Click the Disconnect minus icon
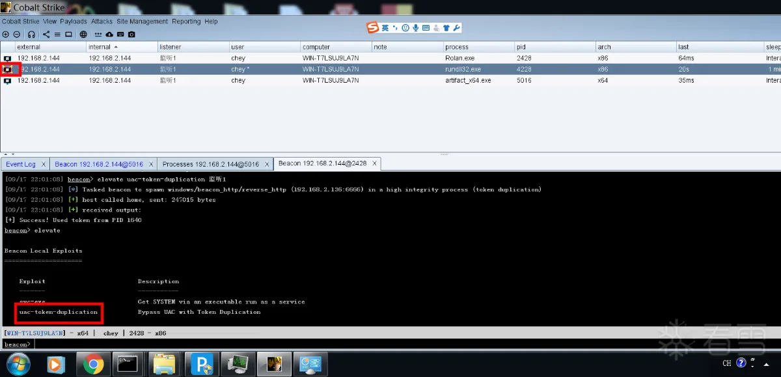The width and height of the screenshot is (781, 377). tap(17, 35)
